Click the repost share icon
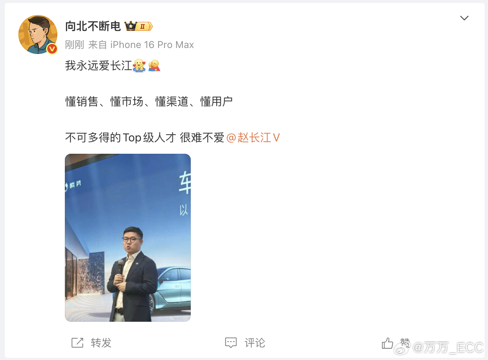Viewport: 488px width, 360px height. (78, 342)
